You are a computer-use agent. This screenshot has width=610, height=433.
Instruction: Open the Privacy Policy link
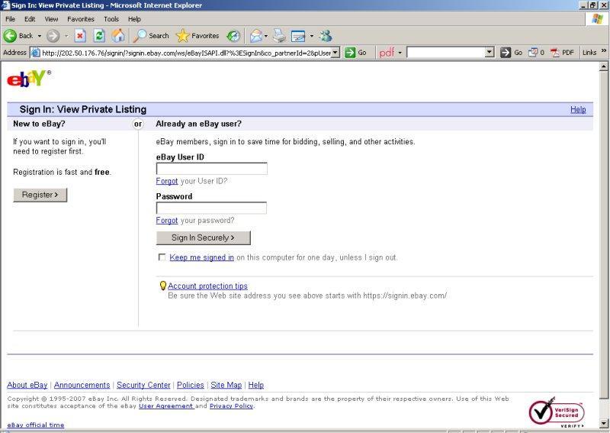click(232, 406)
